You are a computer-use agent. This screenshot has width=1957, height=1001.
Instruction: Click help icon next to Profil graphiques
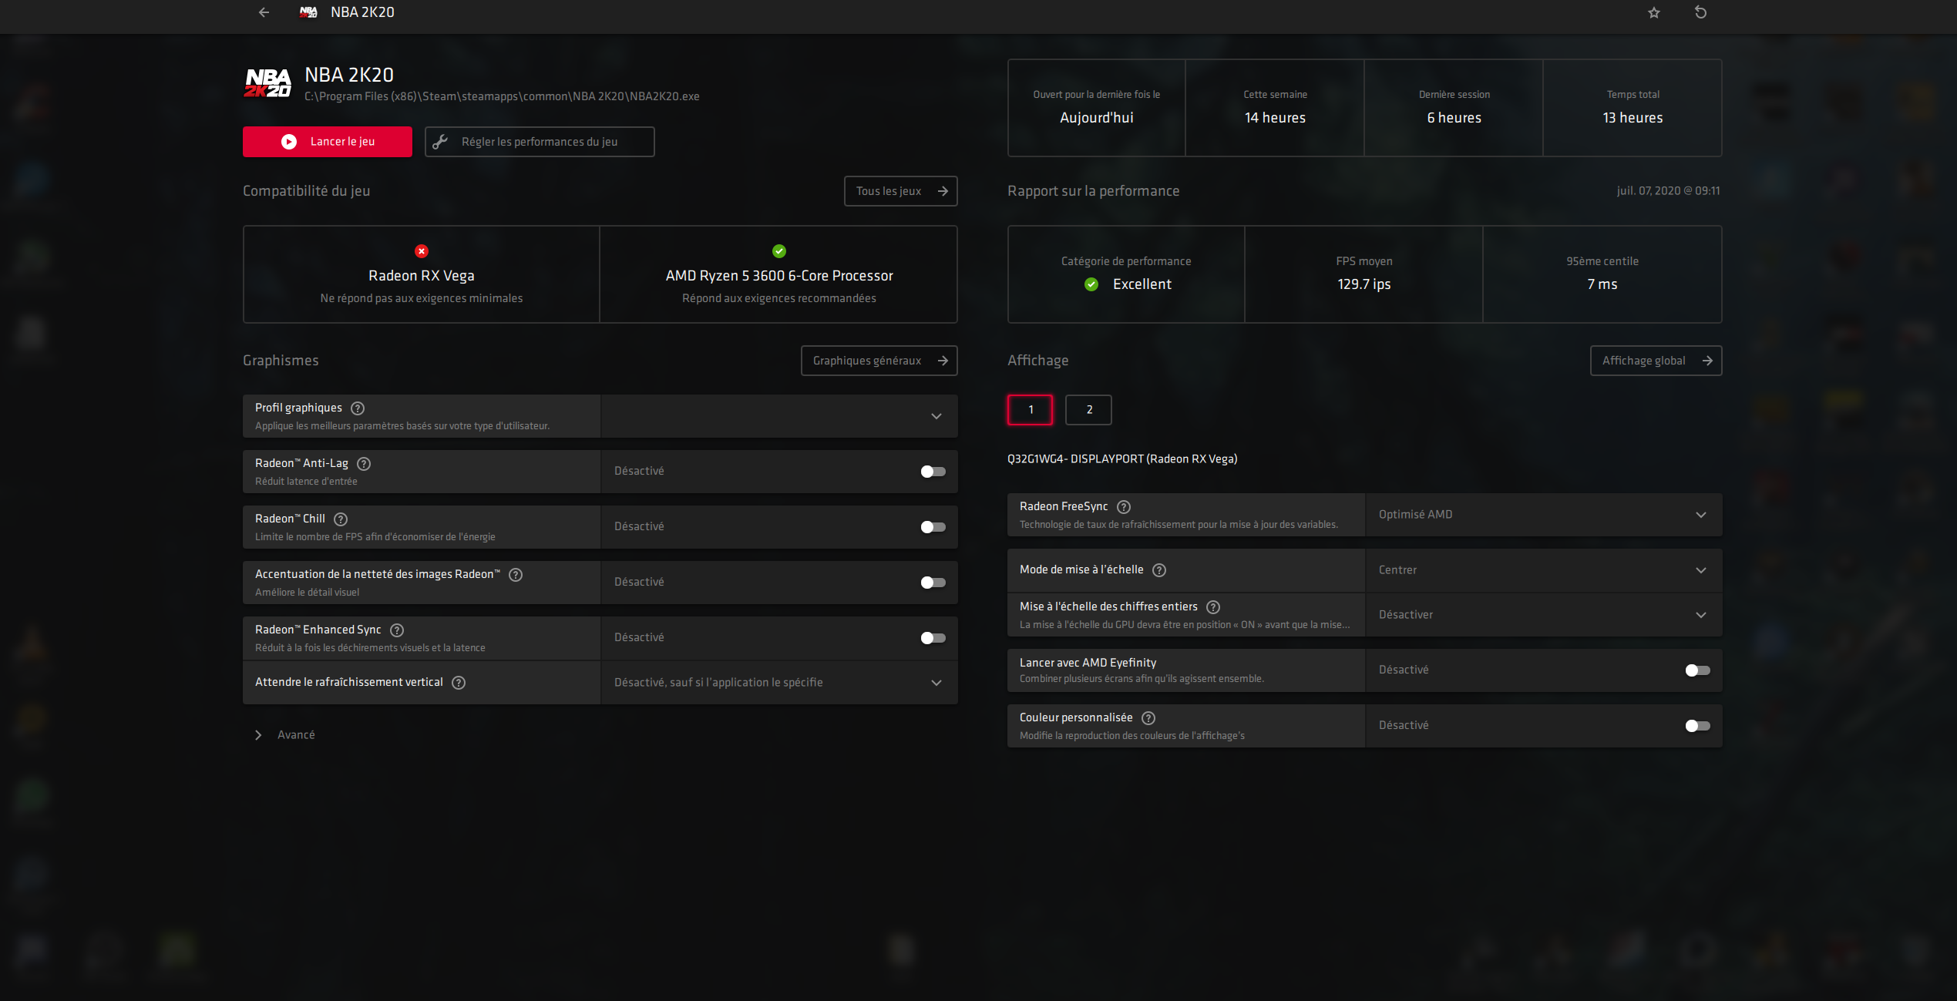click(358, 408)
